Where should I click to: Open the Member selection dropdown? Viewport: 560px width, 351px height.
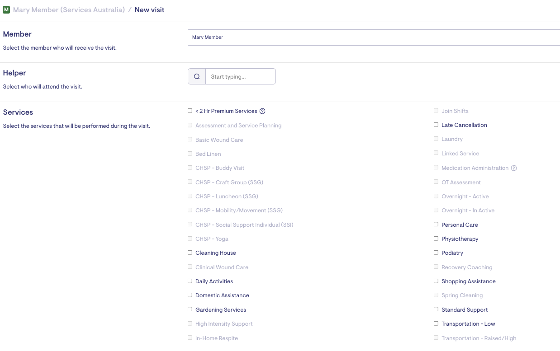click(x=374, y=37)
